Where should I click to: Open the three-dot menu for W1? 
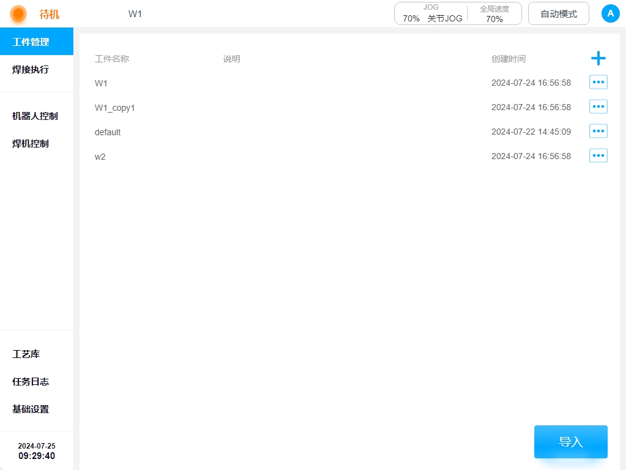click(x=598, y=82)
